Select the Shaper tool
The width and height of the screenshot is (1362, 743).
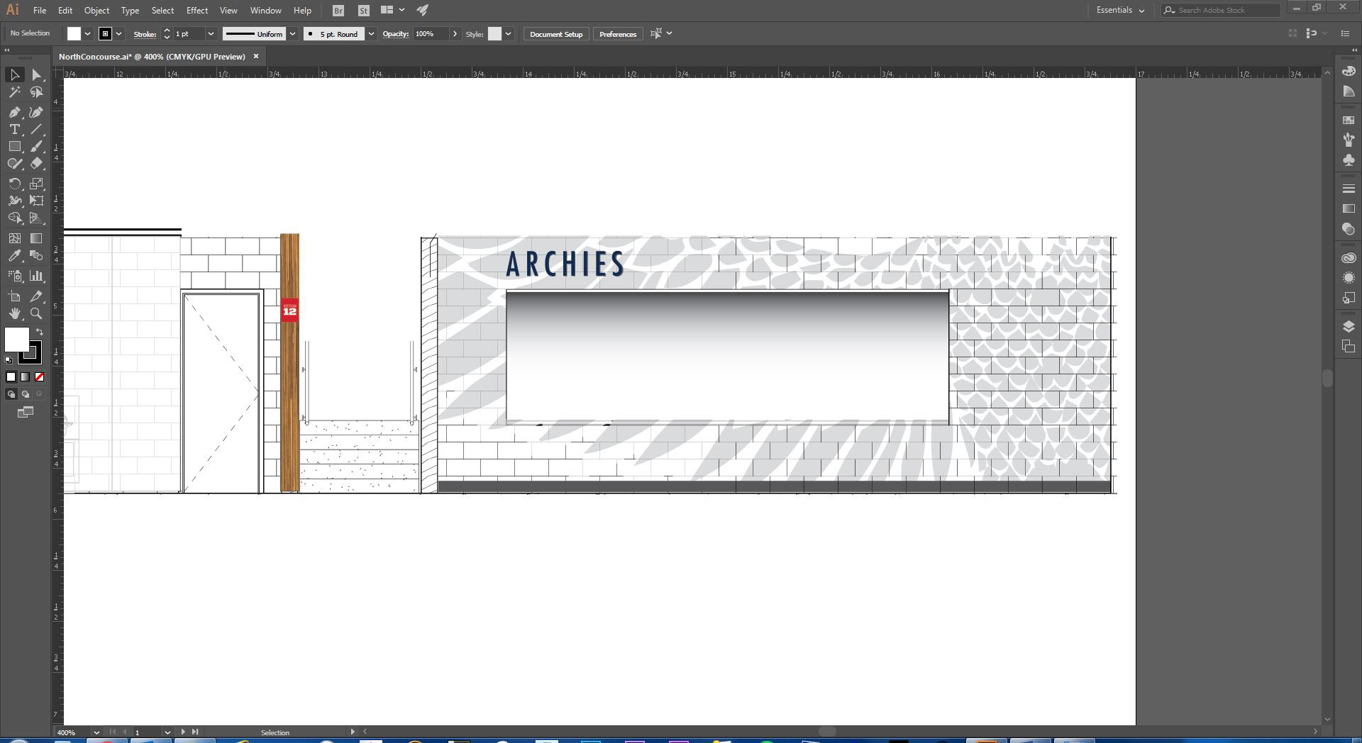[x=14, y=163]
